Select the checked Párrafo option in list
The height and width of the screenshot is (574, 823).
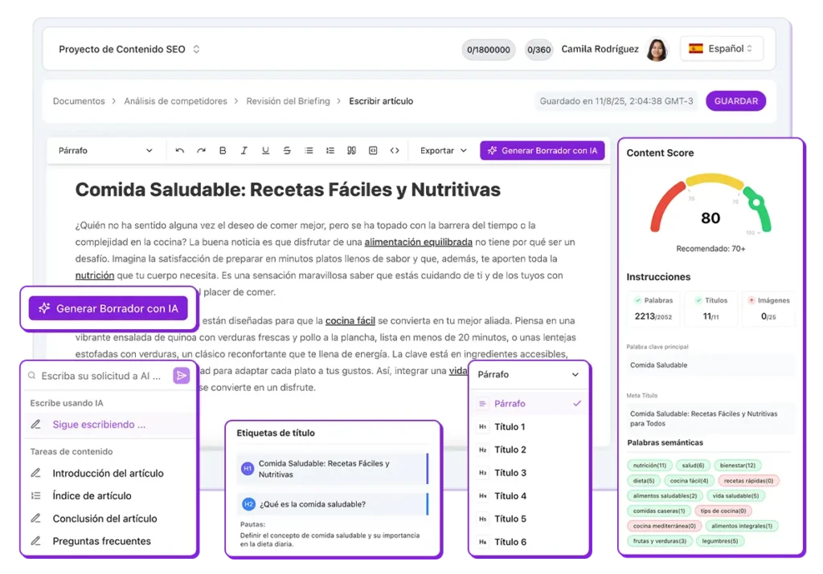[x=527, y=404]
